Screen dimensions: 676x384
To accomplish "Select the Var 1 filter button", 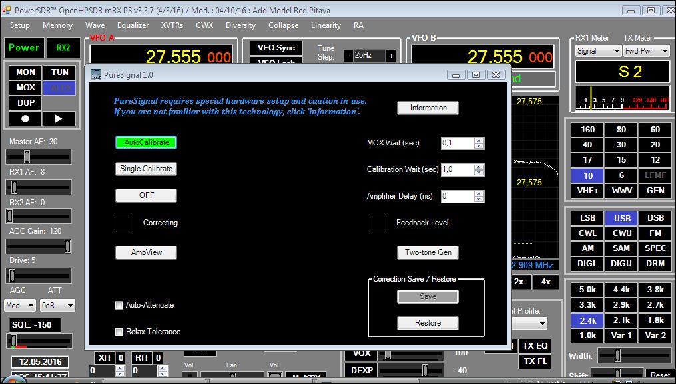I will (x=621, y=336).
